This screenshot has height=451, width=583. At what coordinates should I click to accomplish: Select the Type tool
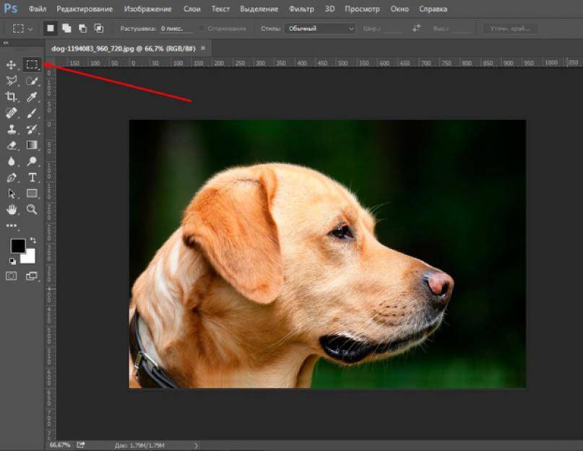click(x=32, y=178)
